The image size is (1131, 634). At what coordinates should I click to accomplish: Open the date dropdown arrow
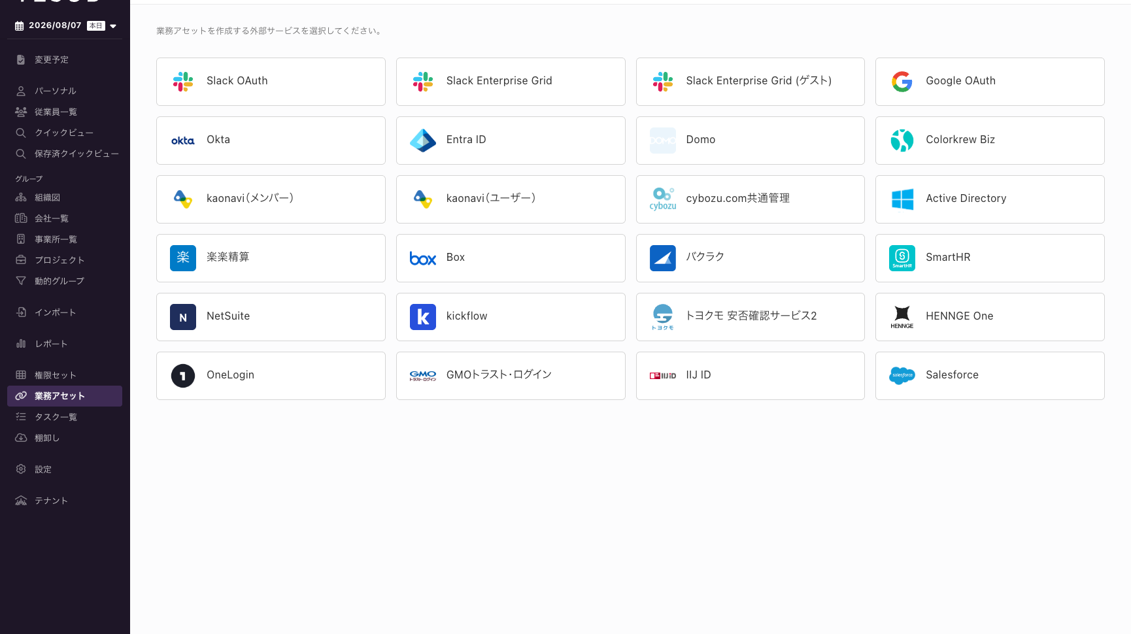(113, 26)
